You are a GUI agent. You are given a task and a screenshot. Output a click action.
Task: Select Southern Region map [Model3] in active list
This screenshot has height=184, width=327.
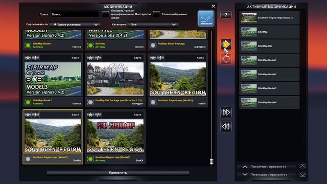[x=269, y=18]
